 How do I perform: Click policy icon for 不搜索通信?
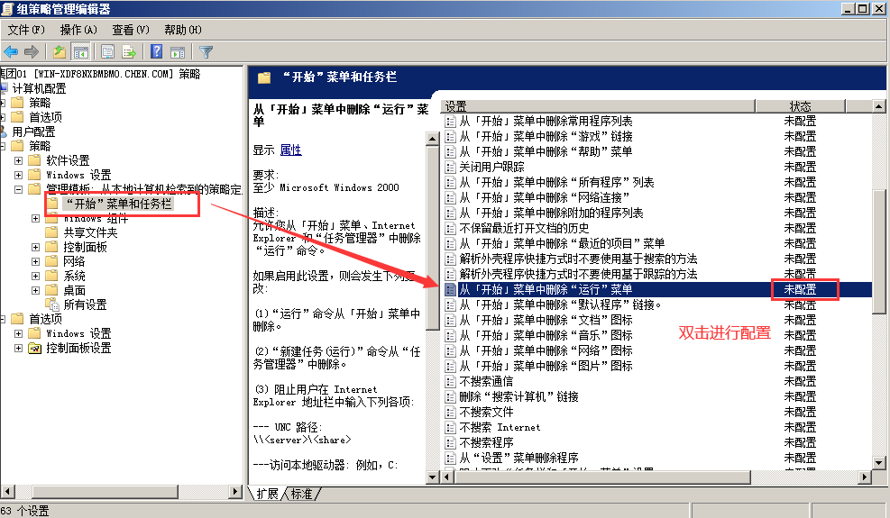tap(451, 382)
